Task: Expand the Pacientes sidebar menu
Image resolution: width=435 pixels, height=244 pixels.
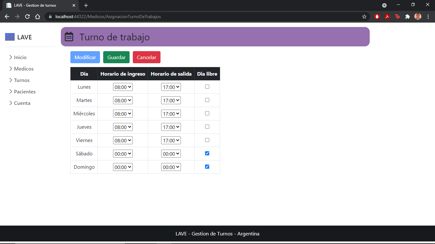Action: (25, 92)
